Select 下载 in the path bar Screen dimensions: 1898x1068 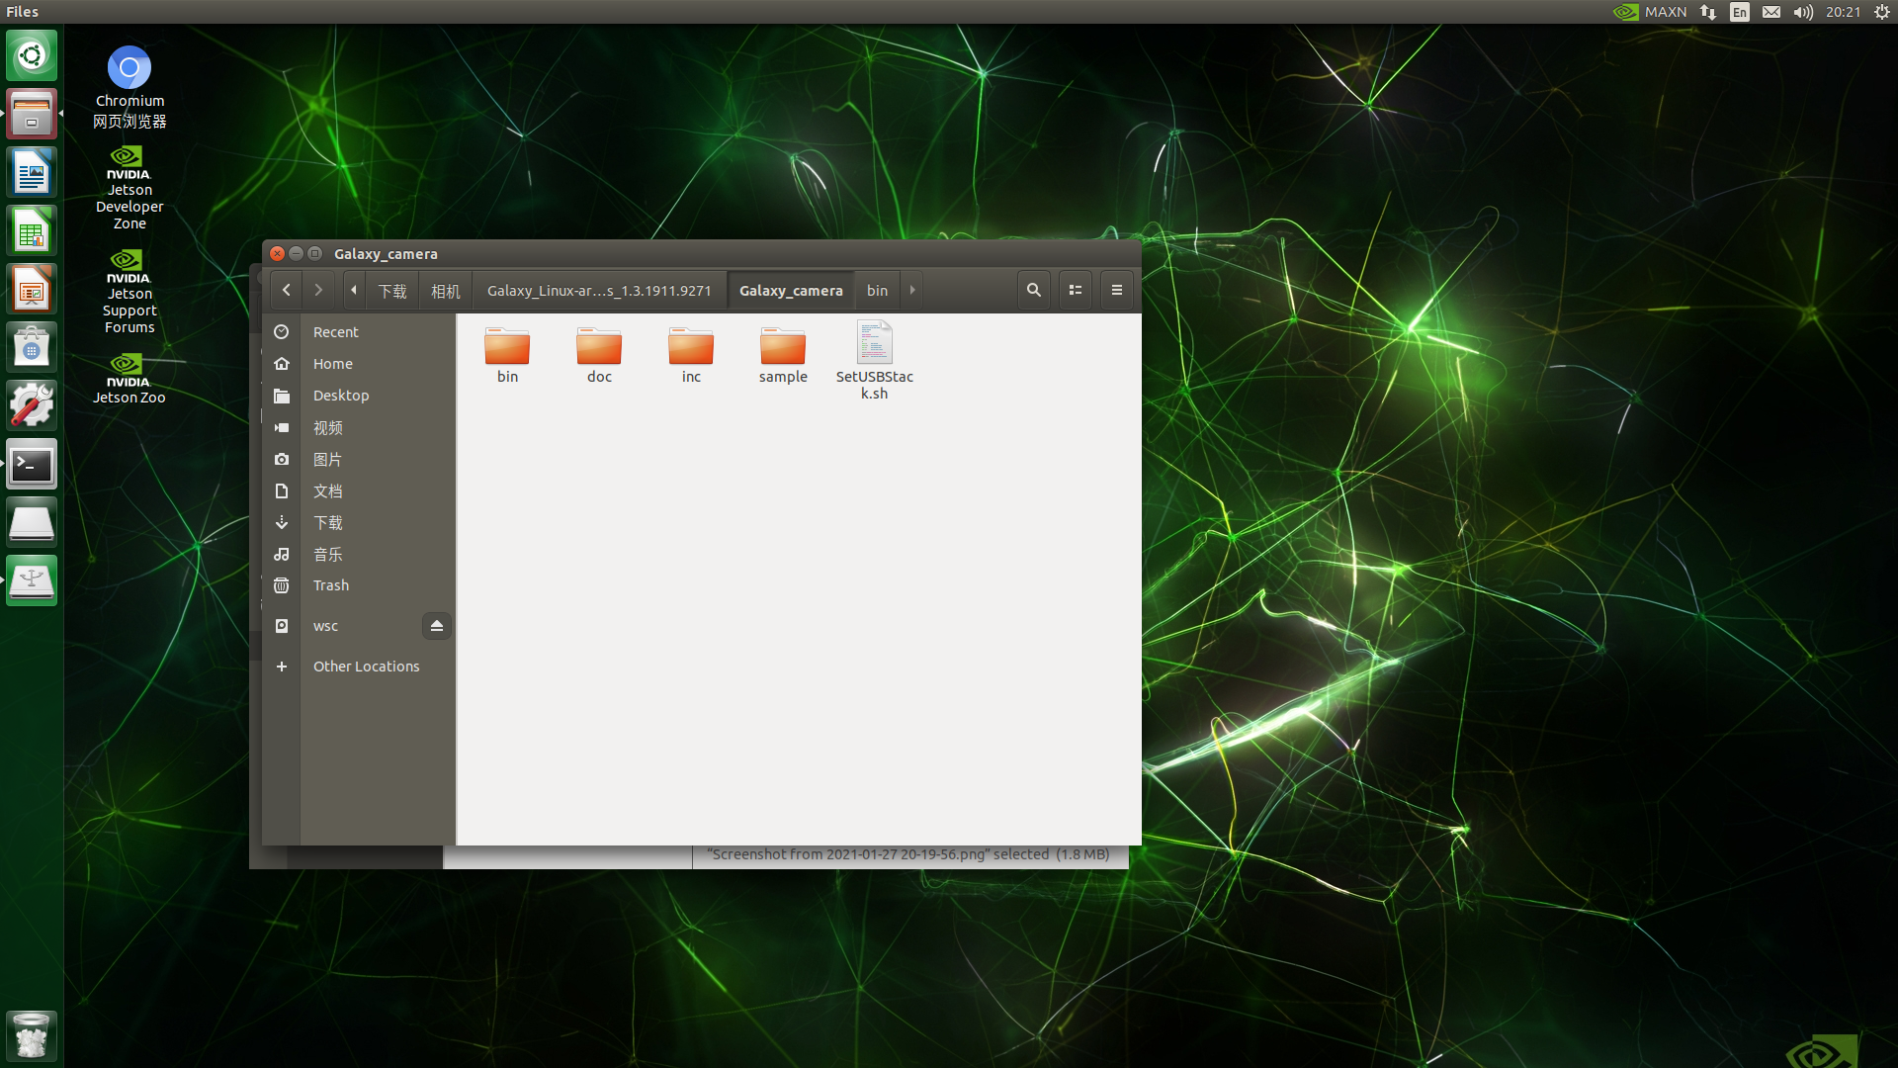[392, 291]
